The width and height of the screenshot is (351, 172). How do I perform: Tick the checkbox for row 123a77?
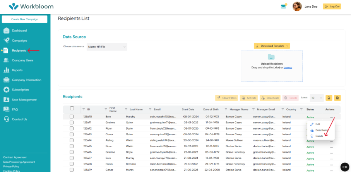pos(72,158)
